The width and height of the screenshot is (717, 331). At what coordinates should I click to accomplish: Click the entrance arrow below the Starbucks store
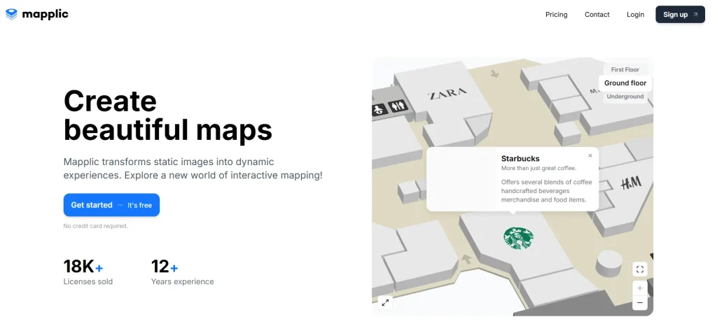(x=466, y=259)
